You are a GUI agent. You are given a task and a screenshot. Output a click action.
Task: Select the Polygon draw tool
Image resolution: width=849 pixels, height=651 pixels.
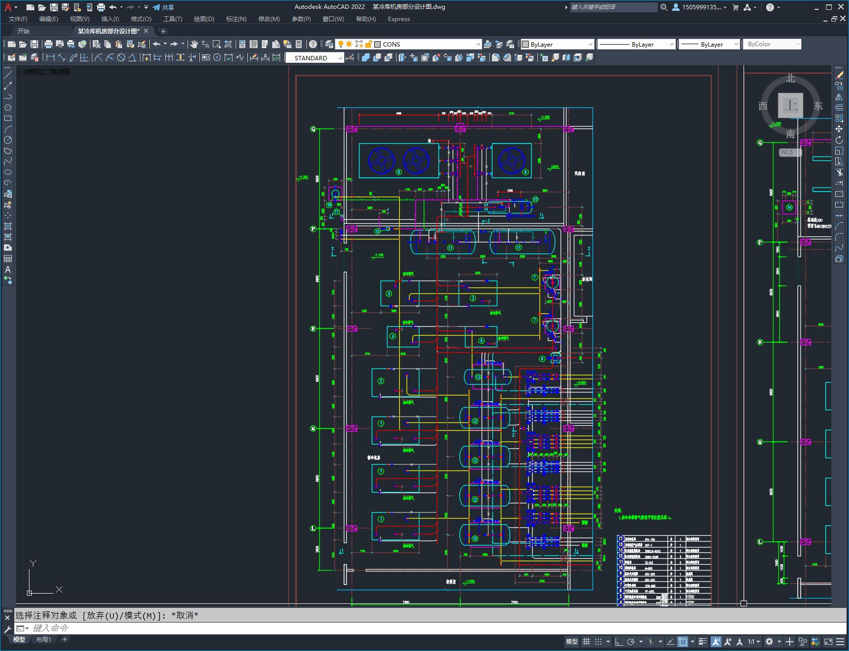click(8, 107)
